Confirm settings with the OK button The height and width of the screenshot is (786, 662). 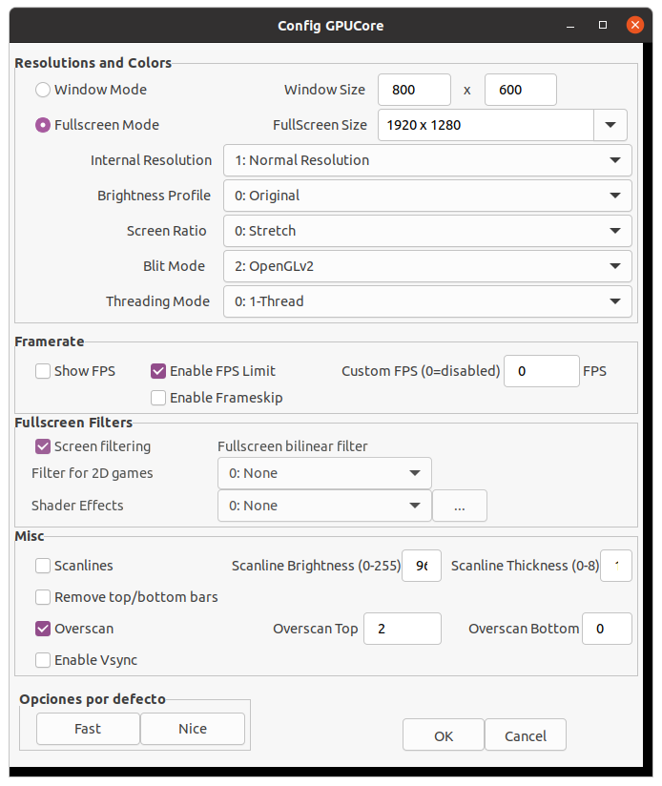(x=444, y=734)
